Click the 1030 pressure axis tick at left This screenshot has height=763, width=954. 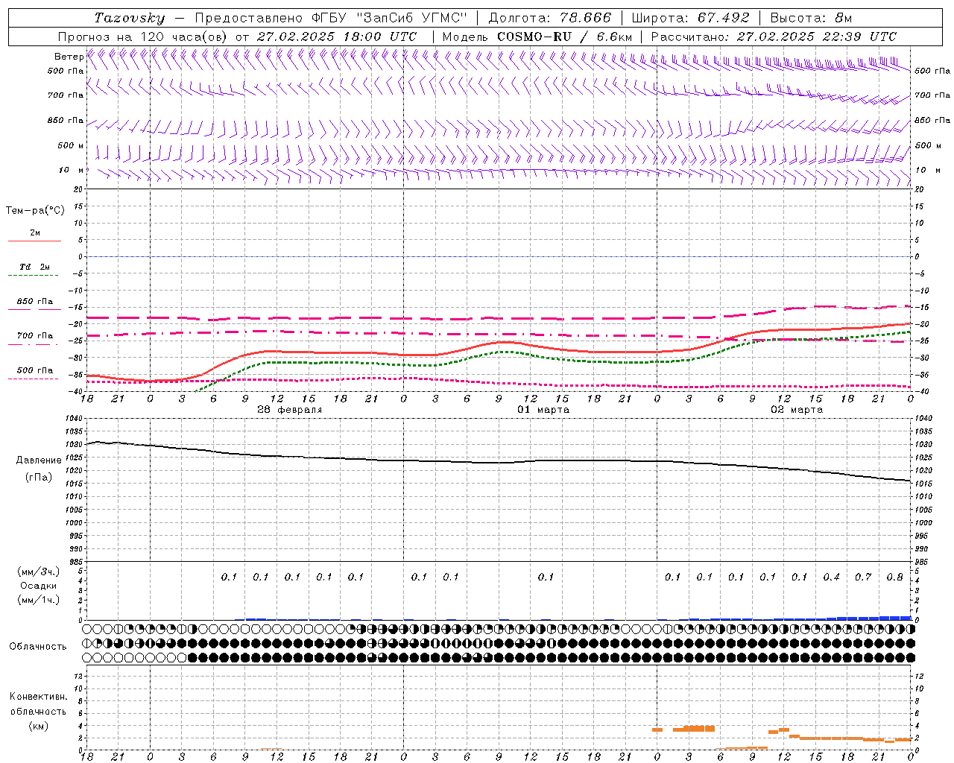coord(73,445)
